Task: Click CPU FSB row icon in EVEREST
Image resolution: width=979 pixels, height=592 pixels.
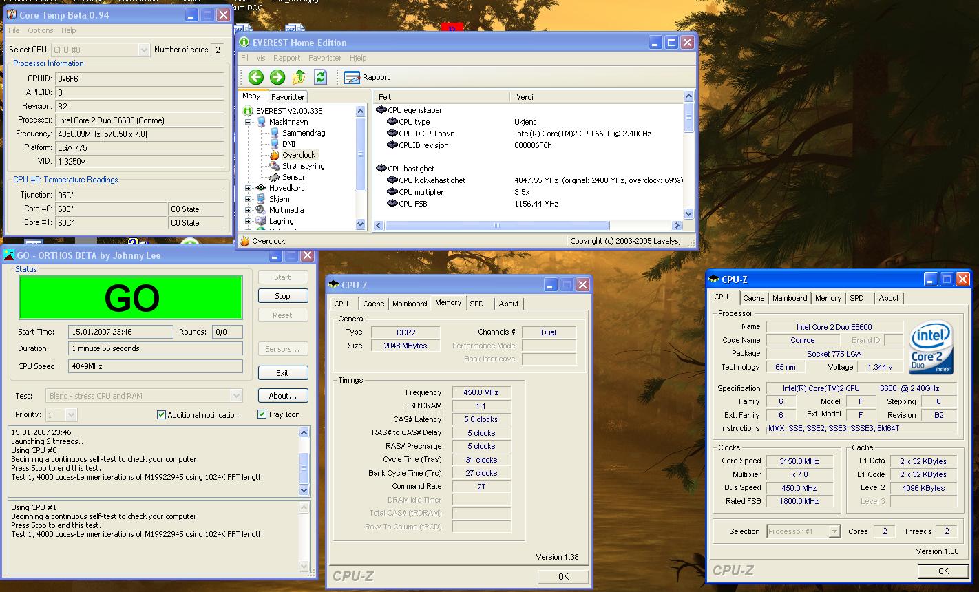Action: pyautogui.click(x=392, y=204)
